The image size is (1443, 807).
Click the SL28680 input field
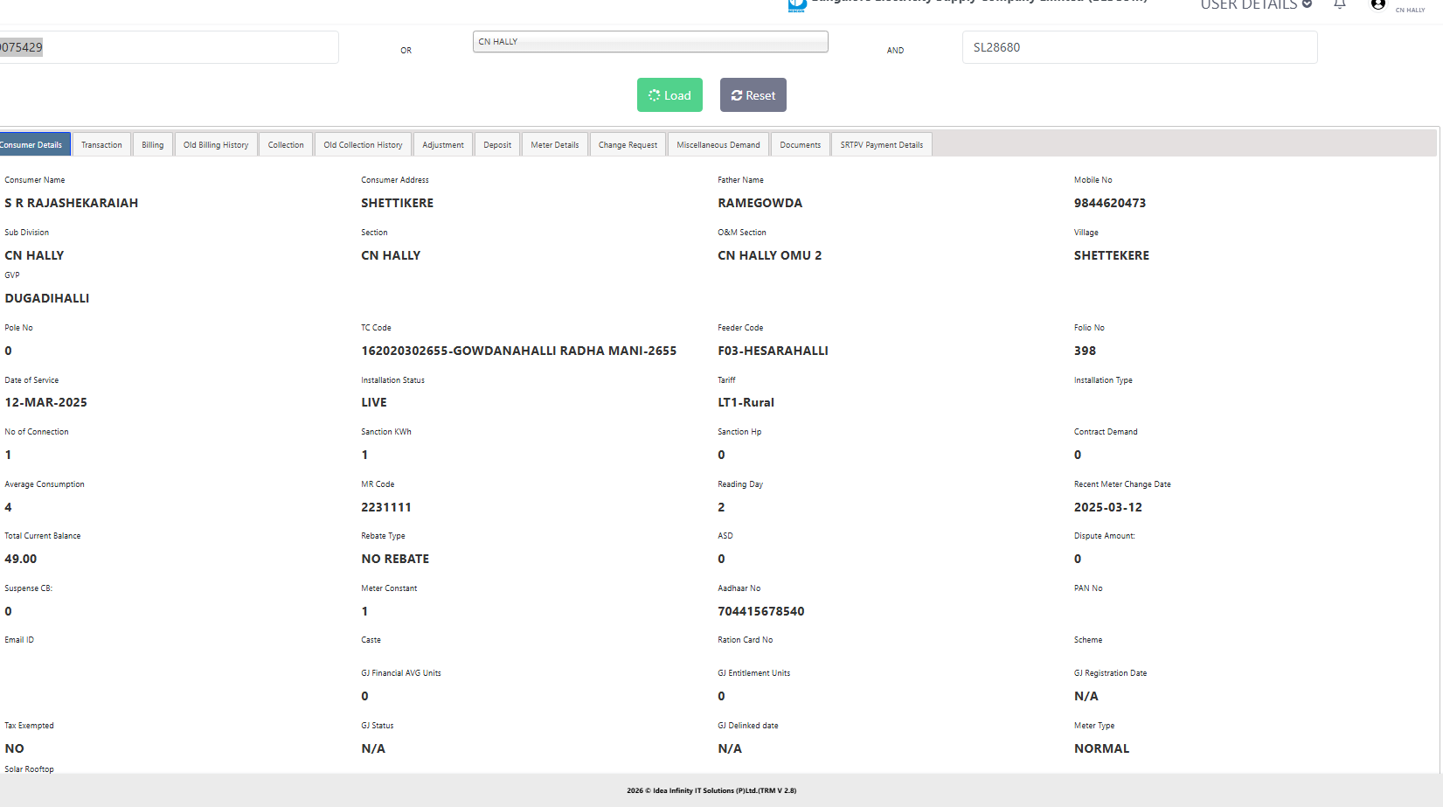click(x=1139, y=47)
